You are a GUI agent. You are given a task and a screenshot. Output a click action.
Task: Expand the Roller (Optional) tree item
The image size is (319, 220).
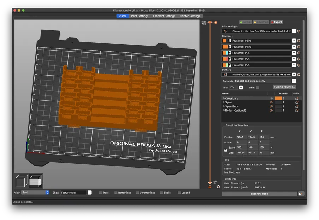click(x=224, y=111)
